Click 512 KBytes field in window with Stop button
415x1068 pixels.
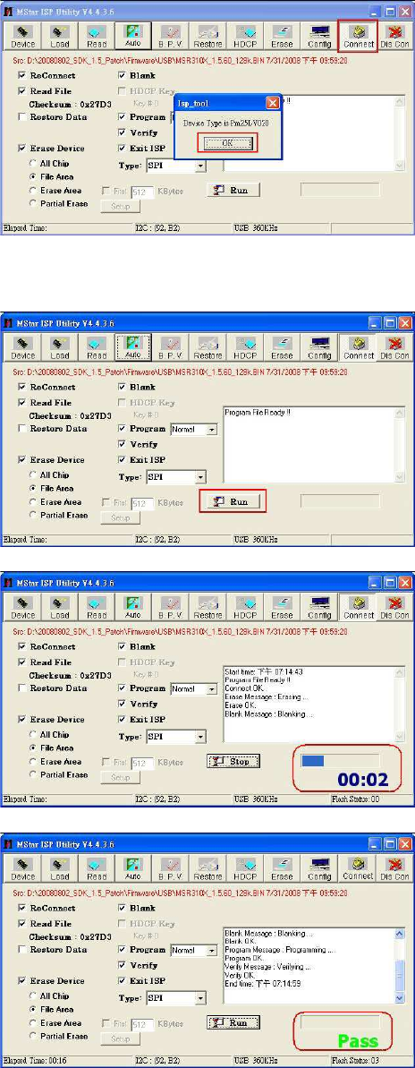[141, 762]
